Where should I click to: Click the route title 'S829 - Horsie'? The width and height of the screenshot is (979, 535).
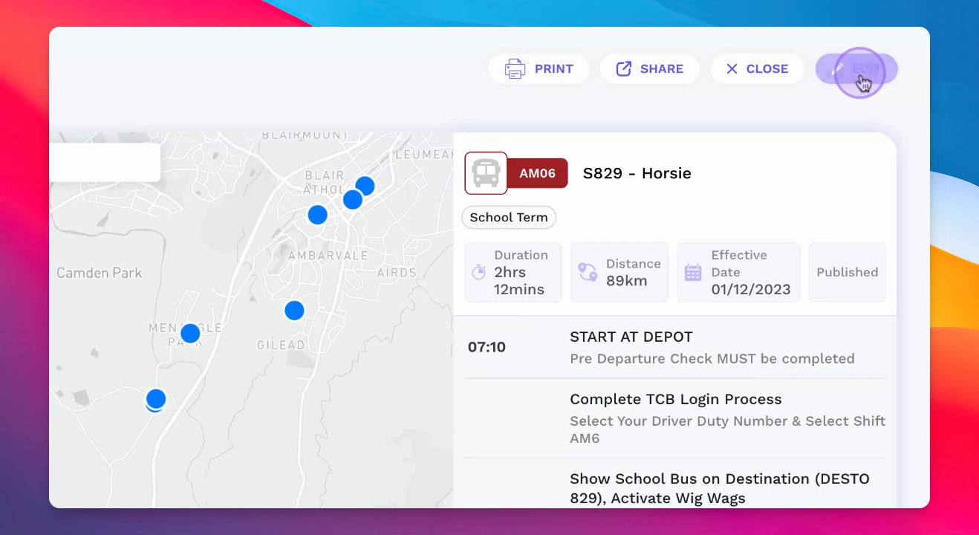(x=637, y=173)
